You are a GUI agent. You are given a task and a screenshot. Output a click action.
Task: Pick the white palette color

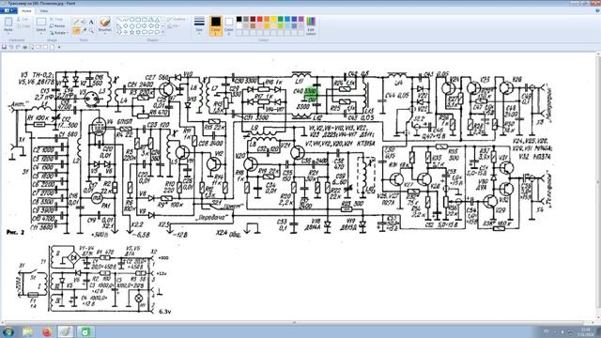click(x=239, y=25)
